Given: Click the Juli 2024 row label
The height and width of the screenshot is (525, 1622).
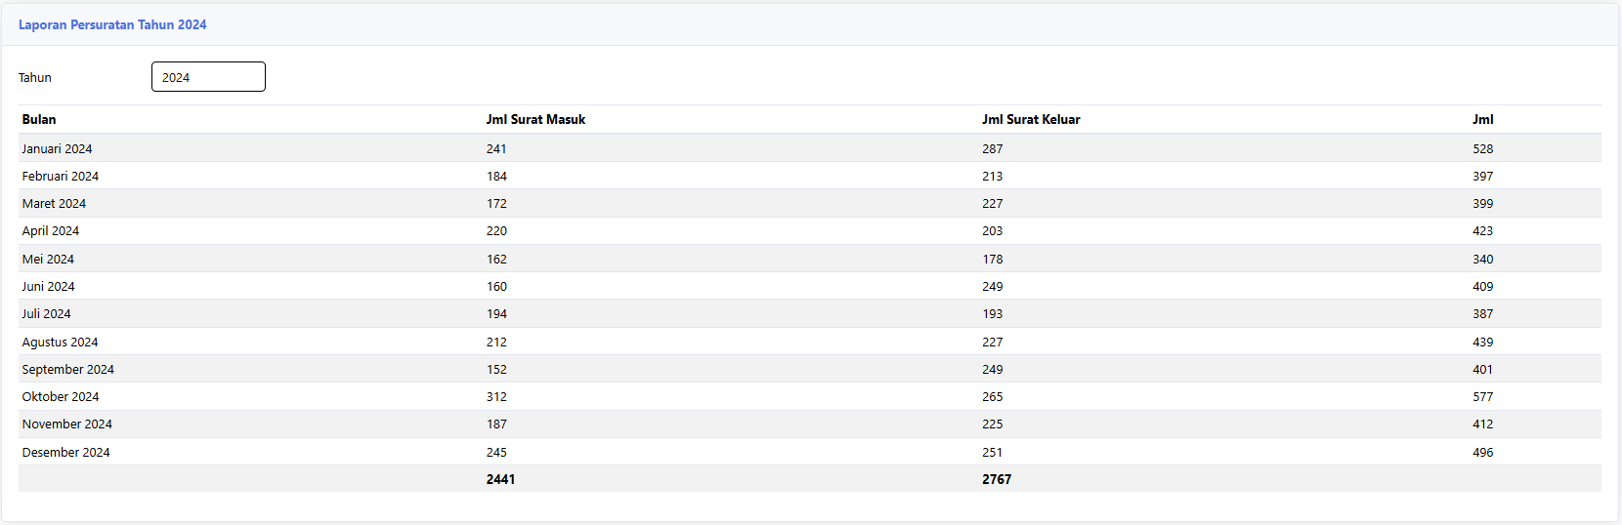Looking at the screenshot, I should (x=46, y=313).
